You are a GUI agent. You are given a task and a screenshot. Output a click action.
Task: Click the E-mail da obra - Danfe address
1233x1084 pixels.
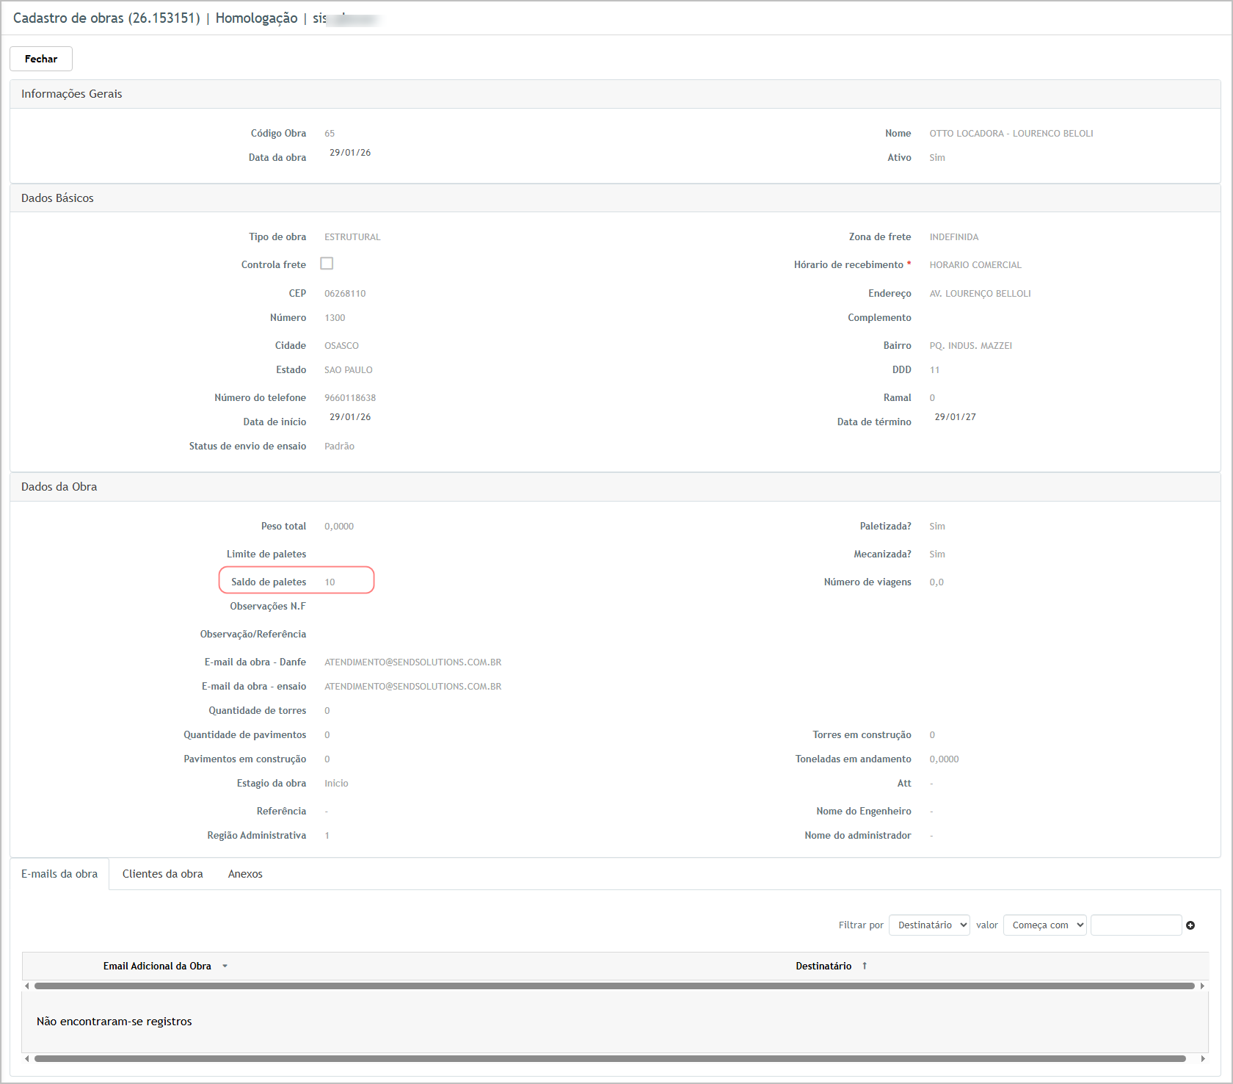tap(412, 662)
